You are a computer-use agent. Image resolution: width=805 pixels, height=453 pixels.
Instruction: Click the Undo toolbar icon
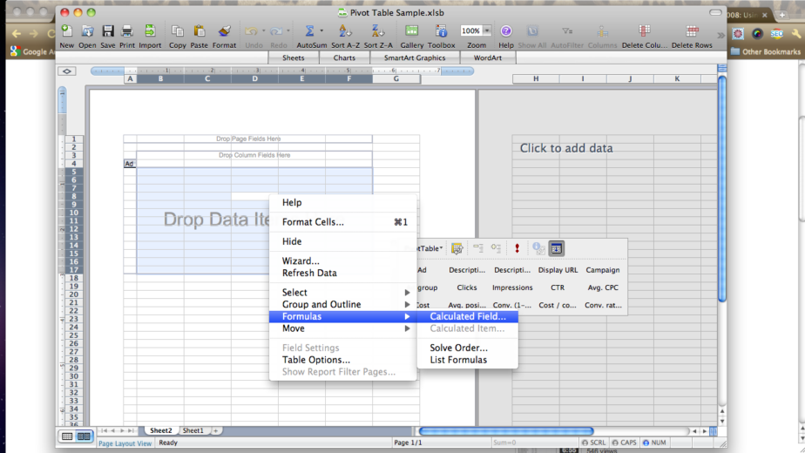251,31
